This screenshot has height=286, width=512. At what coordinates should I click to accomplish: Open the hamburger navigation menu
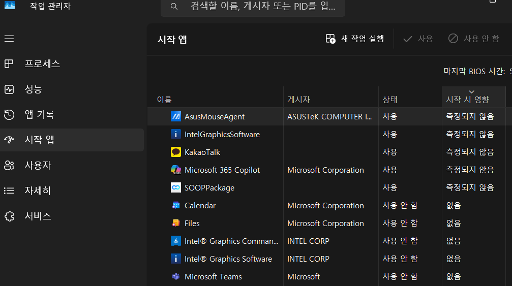point(9,39)
